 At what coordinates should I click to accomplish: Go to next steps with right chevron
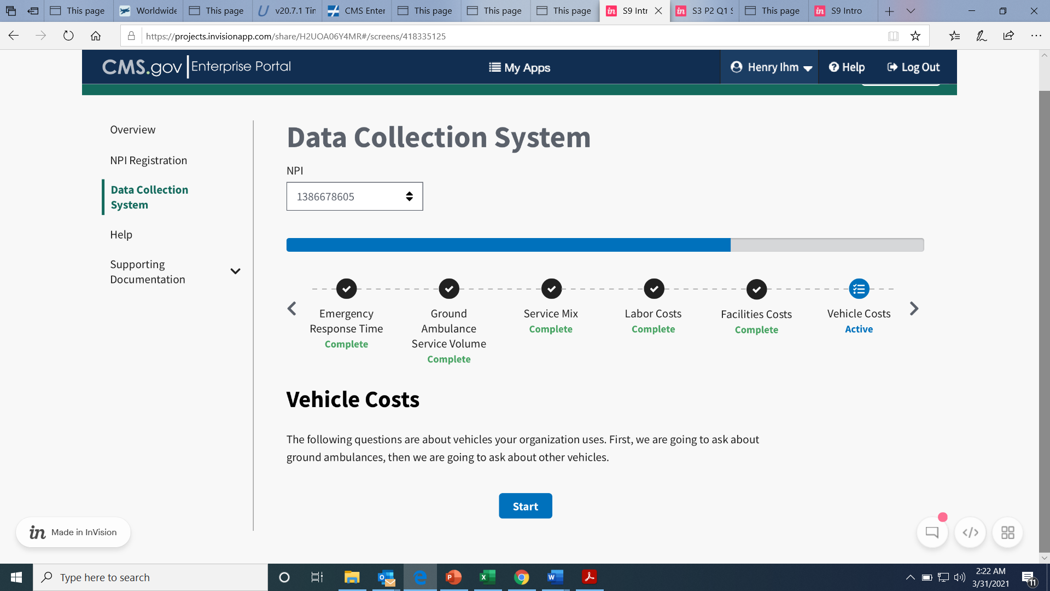(914, 309)
